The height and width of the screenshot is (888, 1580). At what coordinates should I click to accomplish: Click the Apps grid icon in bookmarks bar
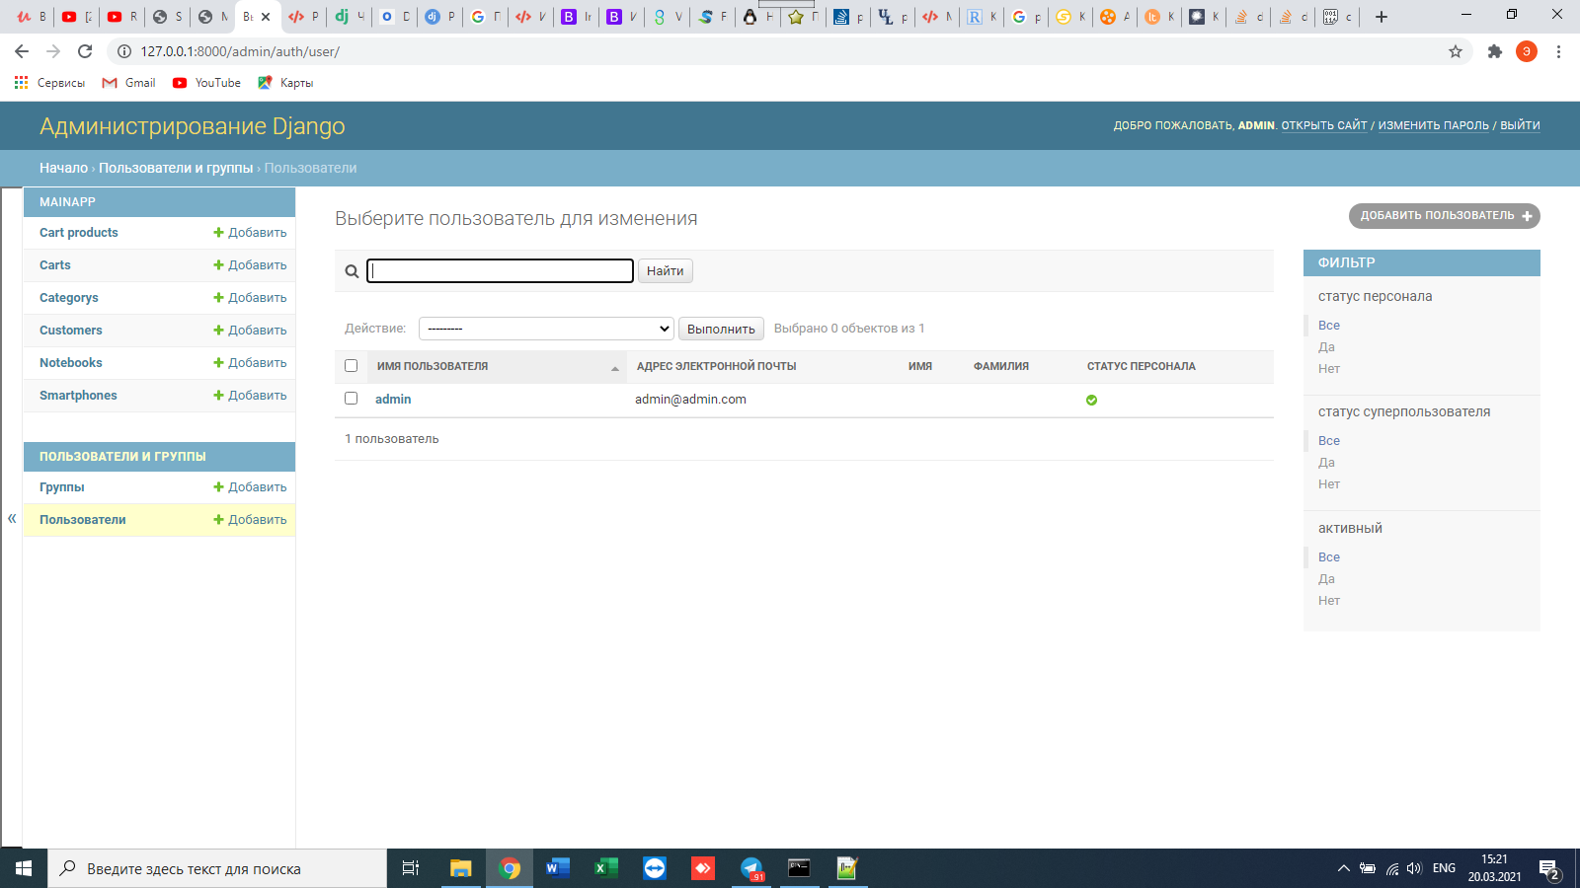click(x=21, y=83)
